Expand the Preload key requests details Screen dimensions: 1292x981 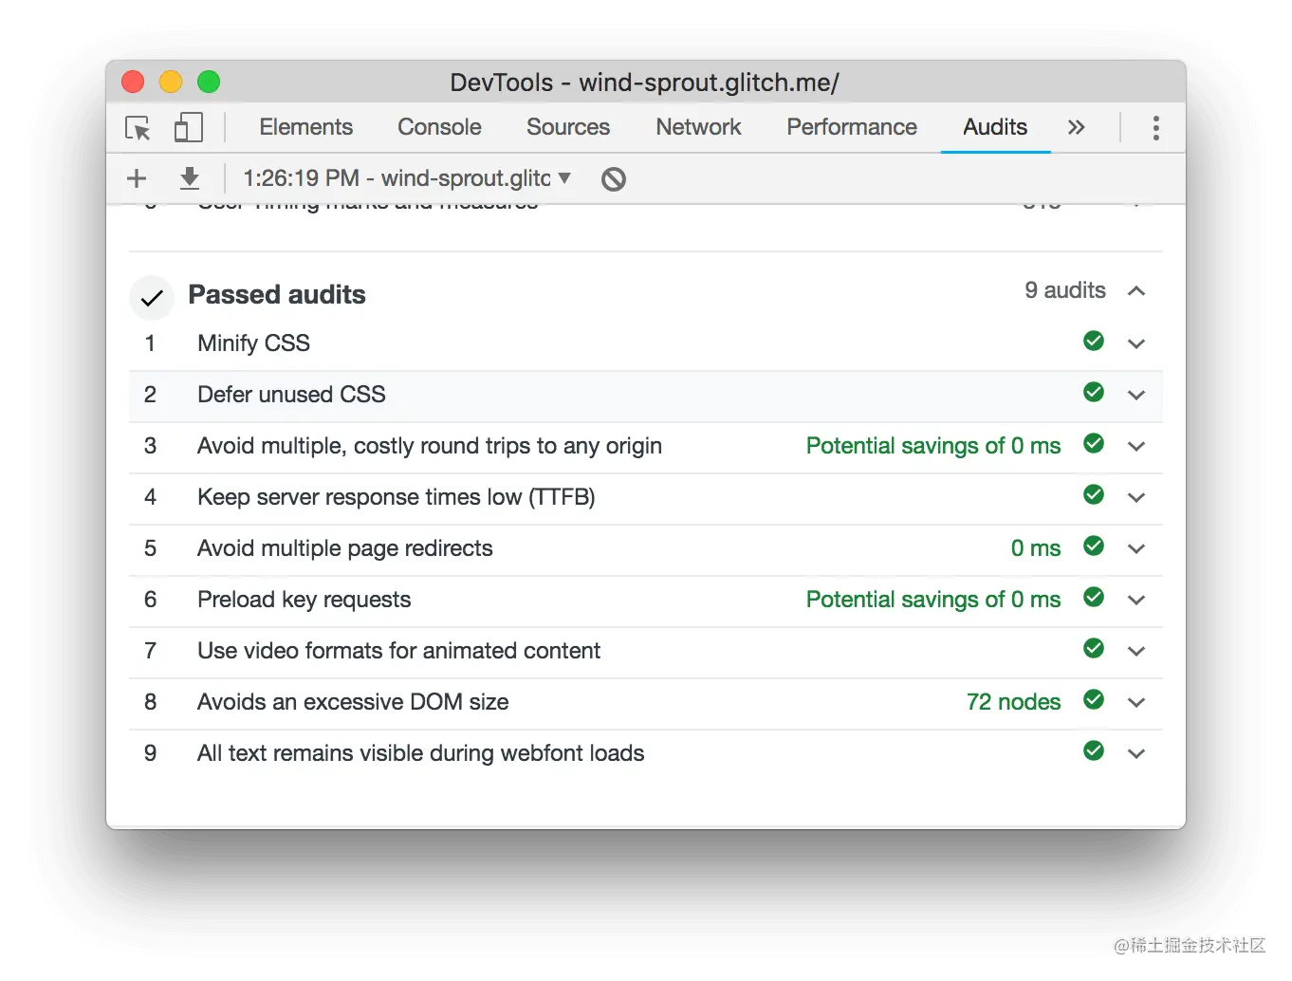pyautogui.click(x=1136, y=600)
